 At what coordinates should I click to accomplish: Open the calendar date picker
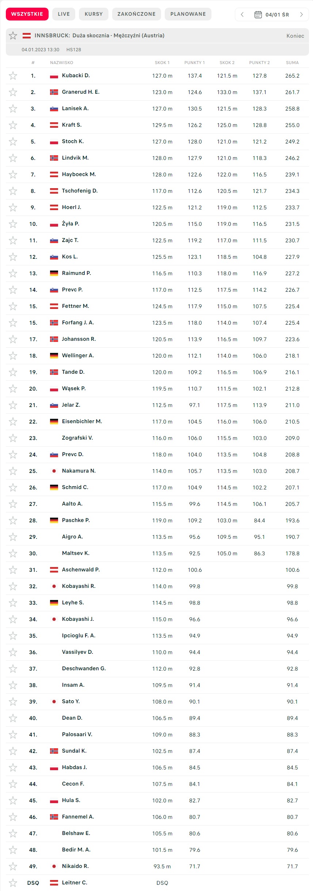point(258,15)
